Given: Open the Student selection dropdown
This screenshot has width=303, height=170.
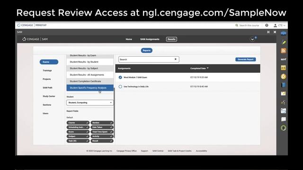Looking at the screenshot, I should click(x=90, y=102).
